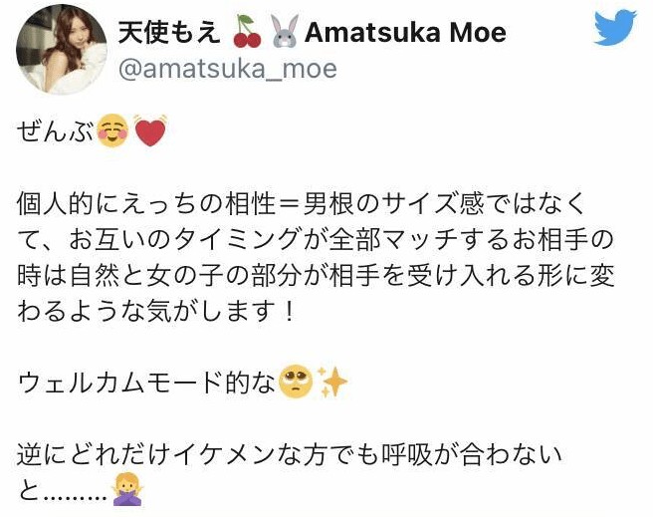Click the sparkles emoji

point(331,382)
